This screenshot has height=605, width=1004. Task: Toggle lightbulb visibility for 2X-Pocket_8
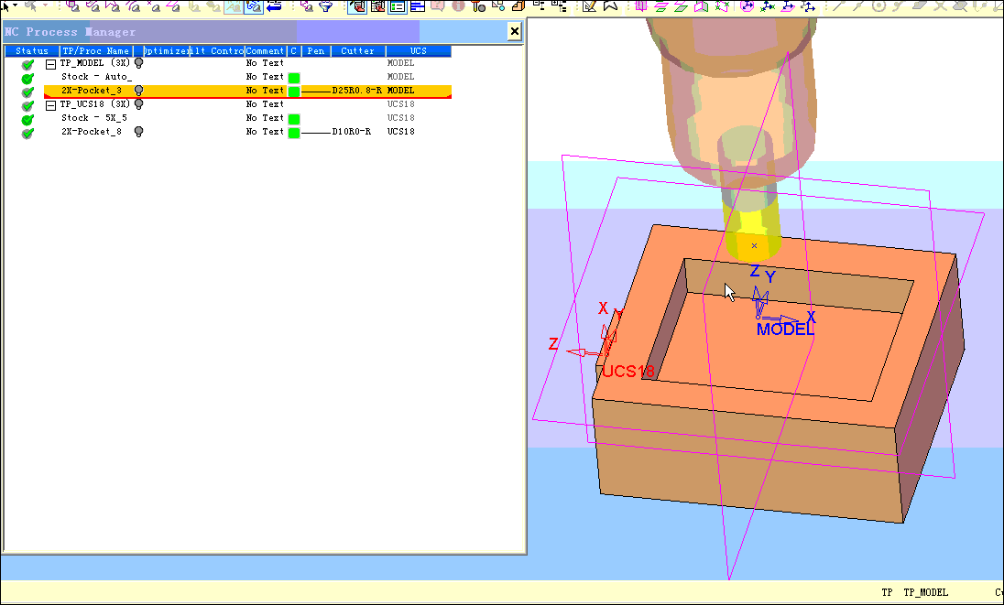pos(138,131)
